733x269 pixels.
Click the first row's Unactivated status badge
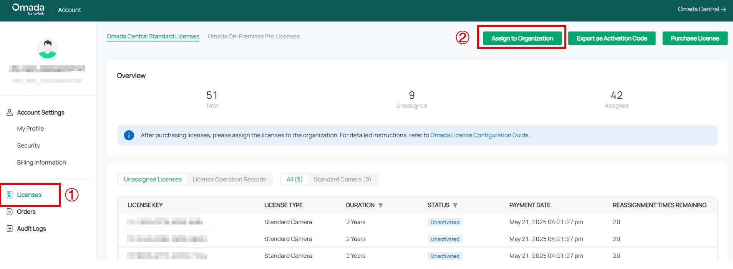click(x=445, y=222)
